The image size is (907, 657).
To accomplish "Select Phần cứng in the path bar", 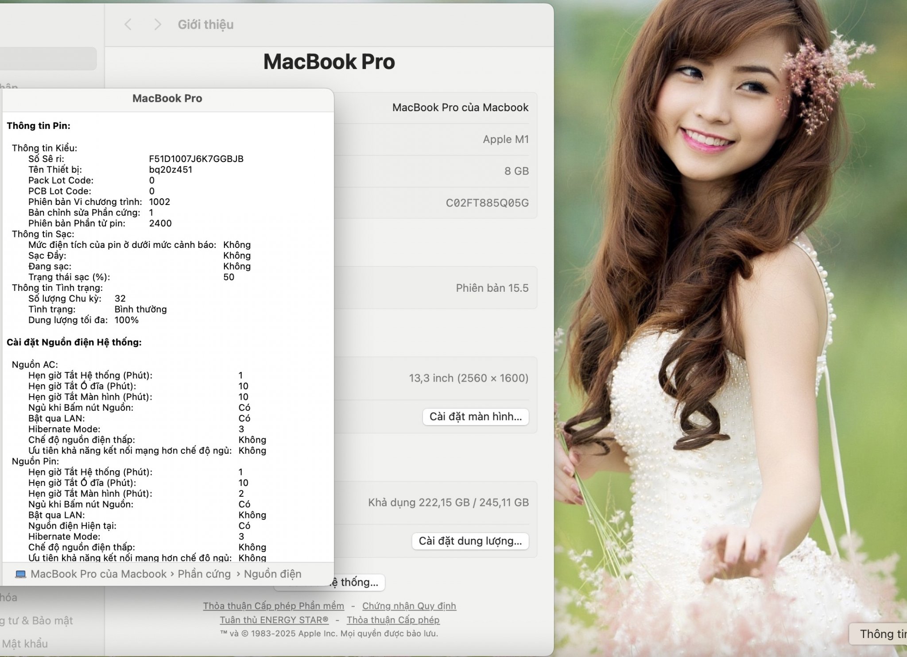I will point(204,574).
